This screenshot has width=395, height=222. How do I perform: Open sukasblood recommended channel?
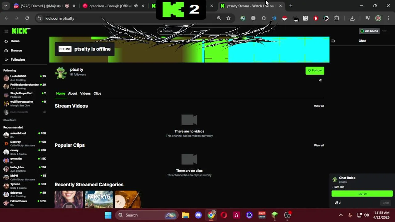point(25,135)
